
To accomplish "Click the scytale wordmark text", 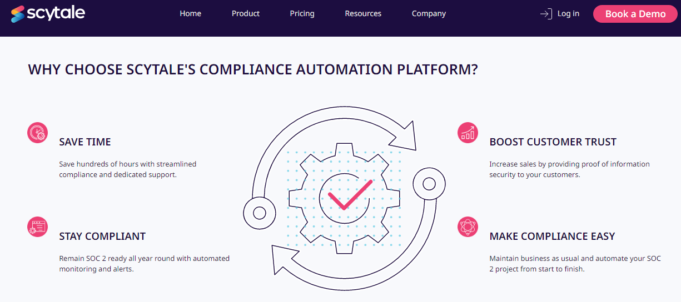I will coord(57,13).
